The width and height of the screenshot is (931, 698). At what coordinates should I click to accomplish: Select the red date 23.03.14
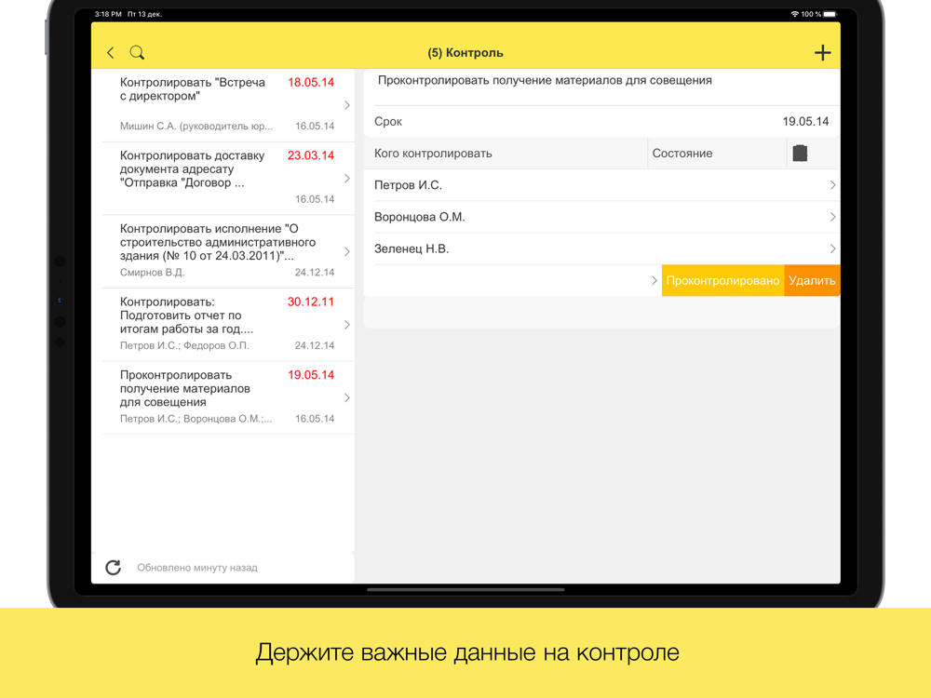point(311,155)
